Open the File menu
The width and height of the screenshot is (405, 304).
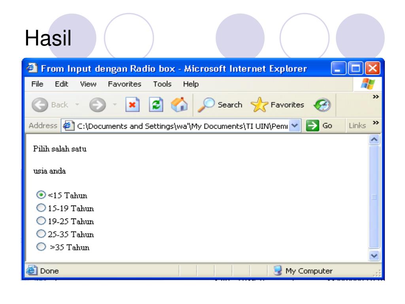point(37,84)
